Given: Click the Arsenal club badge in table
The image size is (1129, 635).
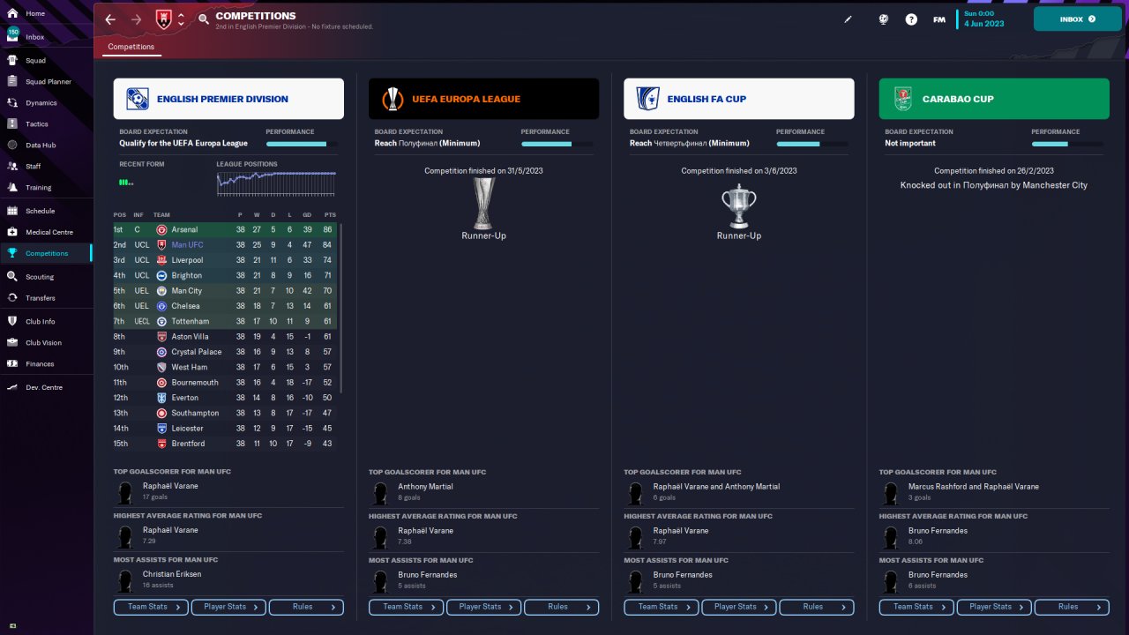Looking at the screenshot, I should pos(161,229).
